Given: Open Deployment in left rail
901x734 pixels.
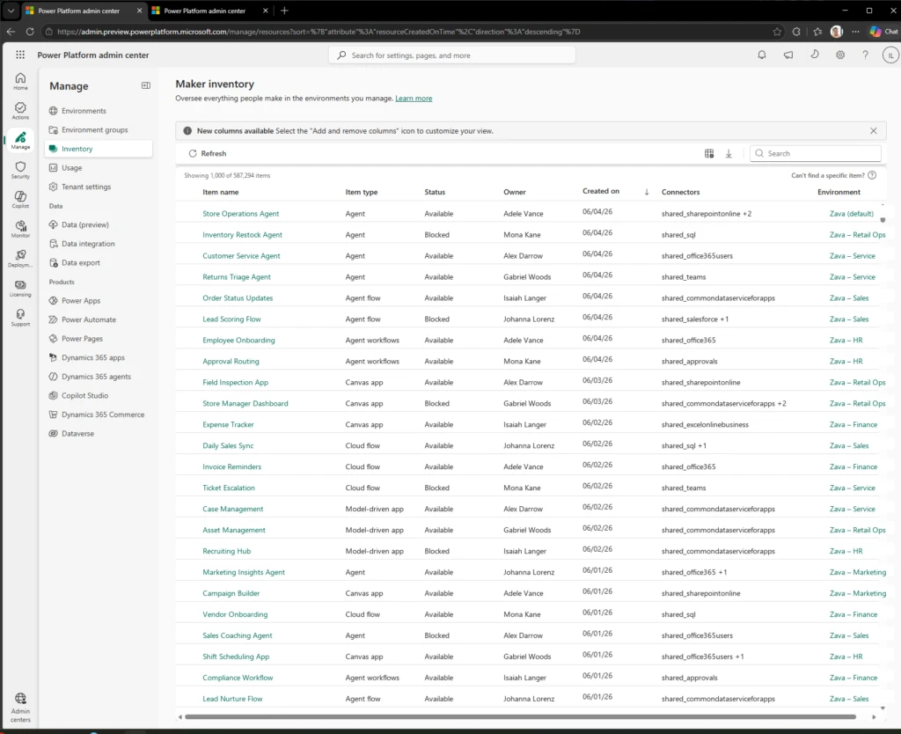Looking at the screenshot, I should (20, 259).
